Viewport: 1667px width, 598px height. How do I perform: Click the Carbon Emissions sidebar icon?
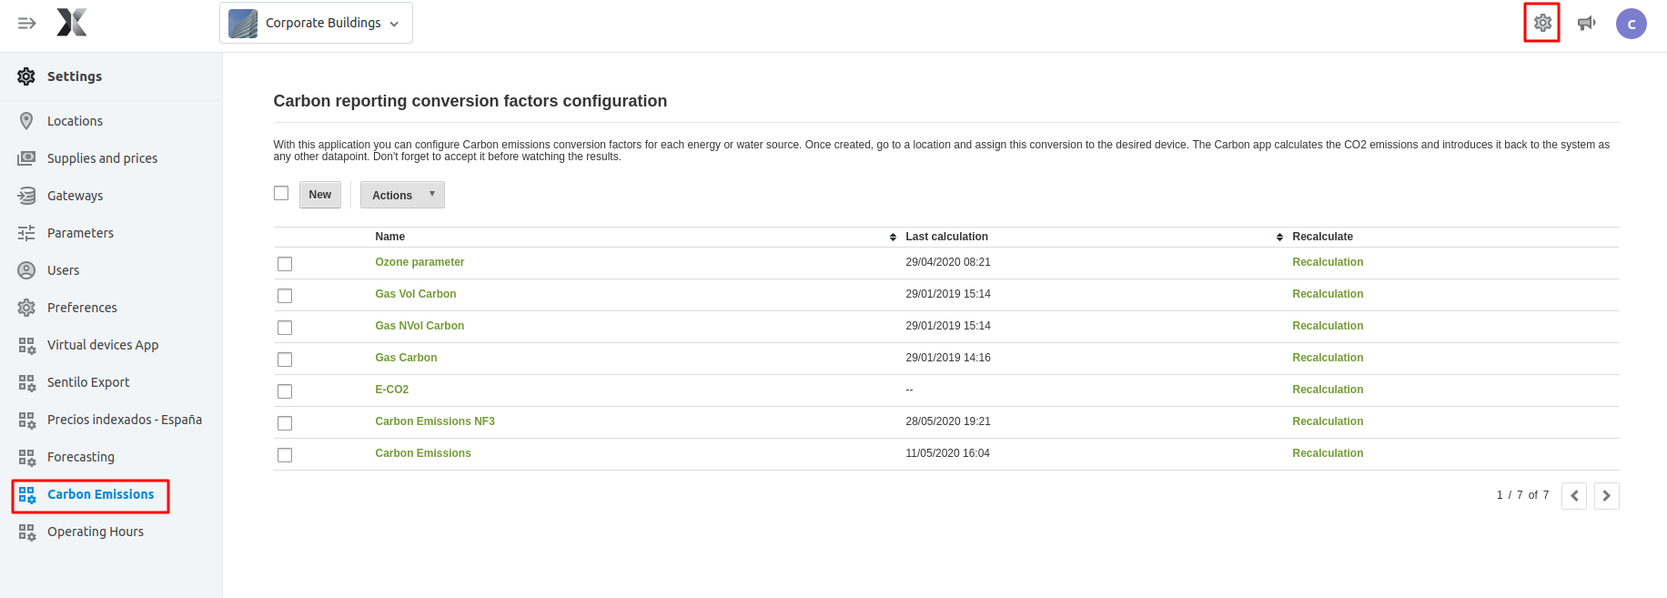click(26, 494)
